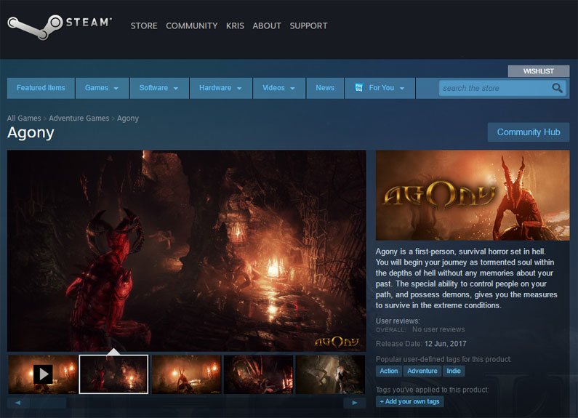The image size is (578, 418).
Task: Click the No user reviews text
Action: (438, 329)
